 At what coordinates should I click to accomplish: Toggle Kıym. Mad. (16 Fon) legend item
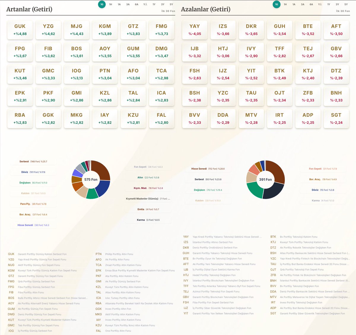coord(148,188)
